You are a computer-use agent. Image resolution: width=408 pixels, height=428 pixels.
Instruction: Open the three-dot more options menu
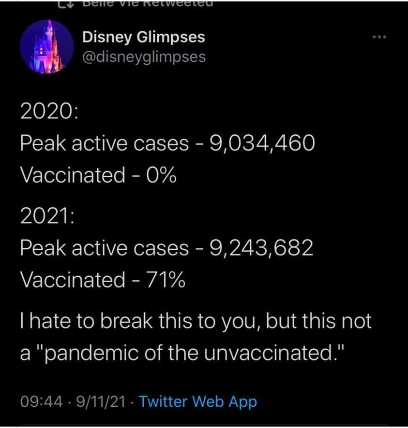coord(377,38)
